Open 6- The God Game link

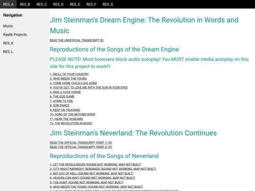pyautogui.click(x=62, y=97)
